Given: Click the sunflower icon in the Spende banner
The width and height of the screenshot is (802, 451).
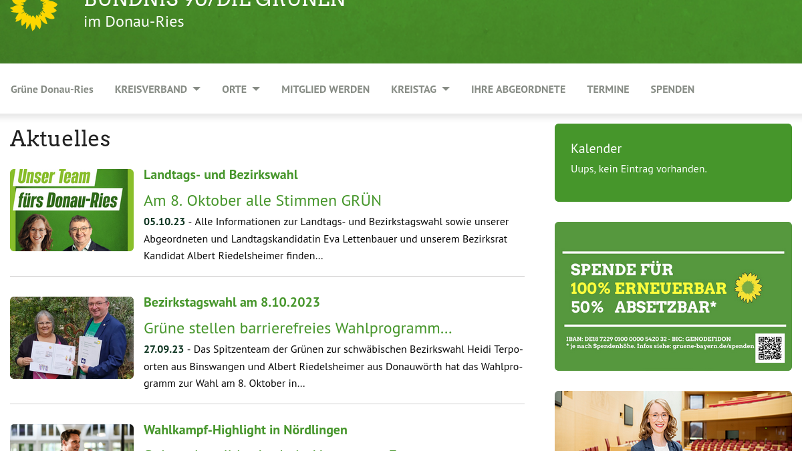Looking at the screenshot, I should 748,288.
